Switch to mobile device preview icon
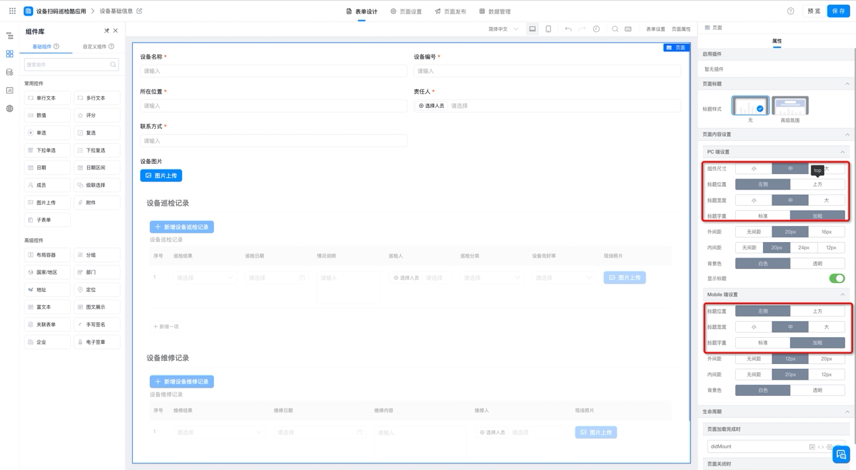Viewport: 856px width, 470px height. (x=548, y=29)
